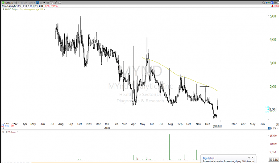This screenshot has width=279, height=163.
Task: Click the handle icon left of MYND Daily
Action: [4, 9]
